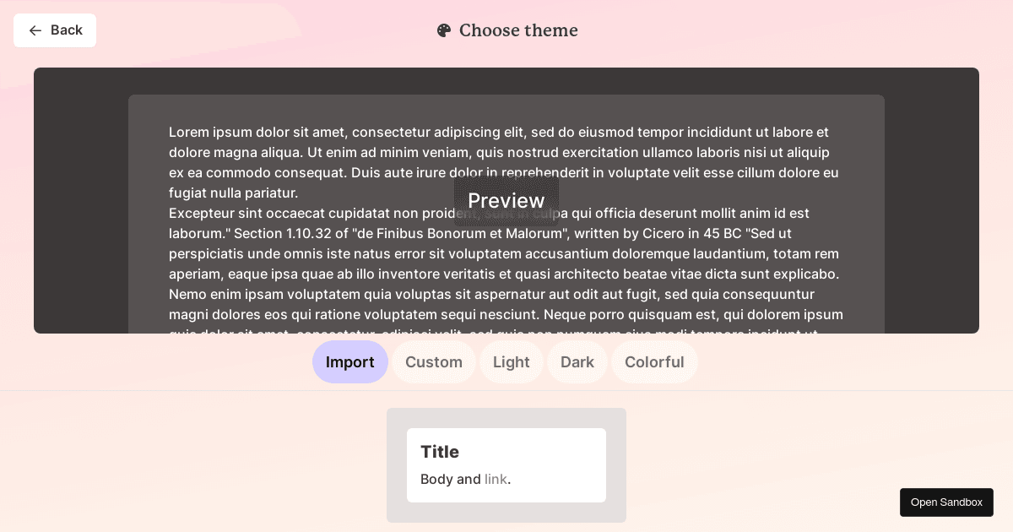1013x532 pixels.
Task: Select the Import theme option
Action: pyautogui.click(x=350, y=361)
